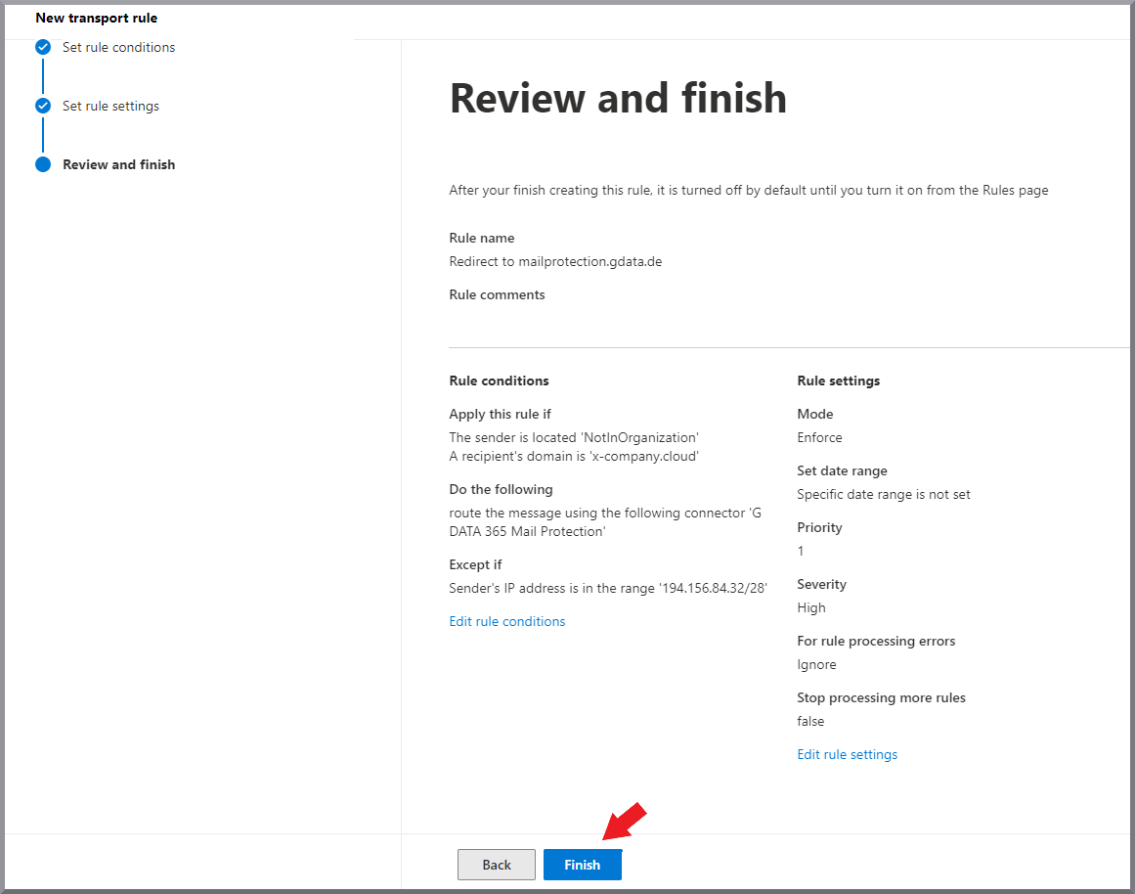Click connector 'G DATA 365 Mail Protection' text
Screen dimensions: 1135x894
605,521
